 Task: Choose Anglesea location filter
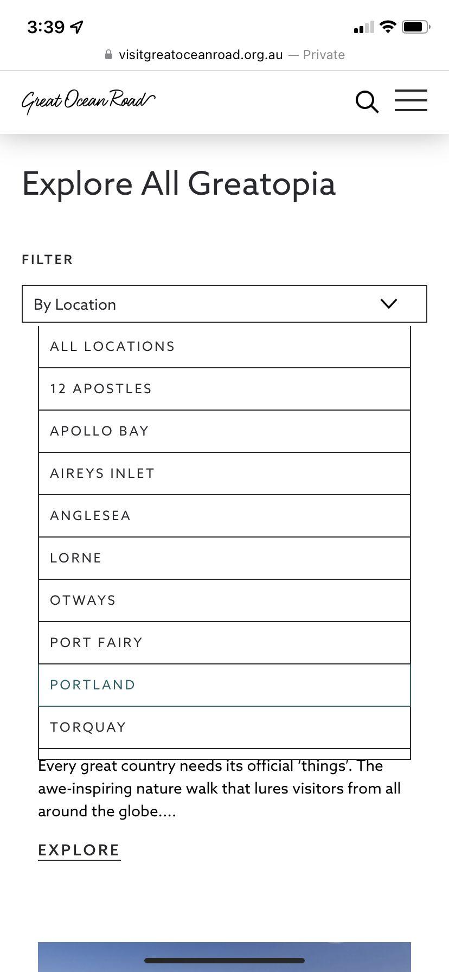pyautogui.click(x=224, y=516)
